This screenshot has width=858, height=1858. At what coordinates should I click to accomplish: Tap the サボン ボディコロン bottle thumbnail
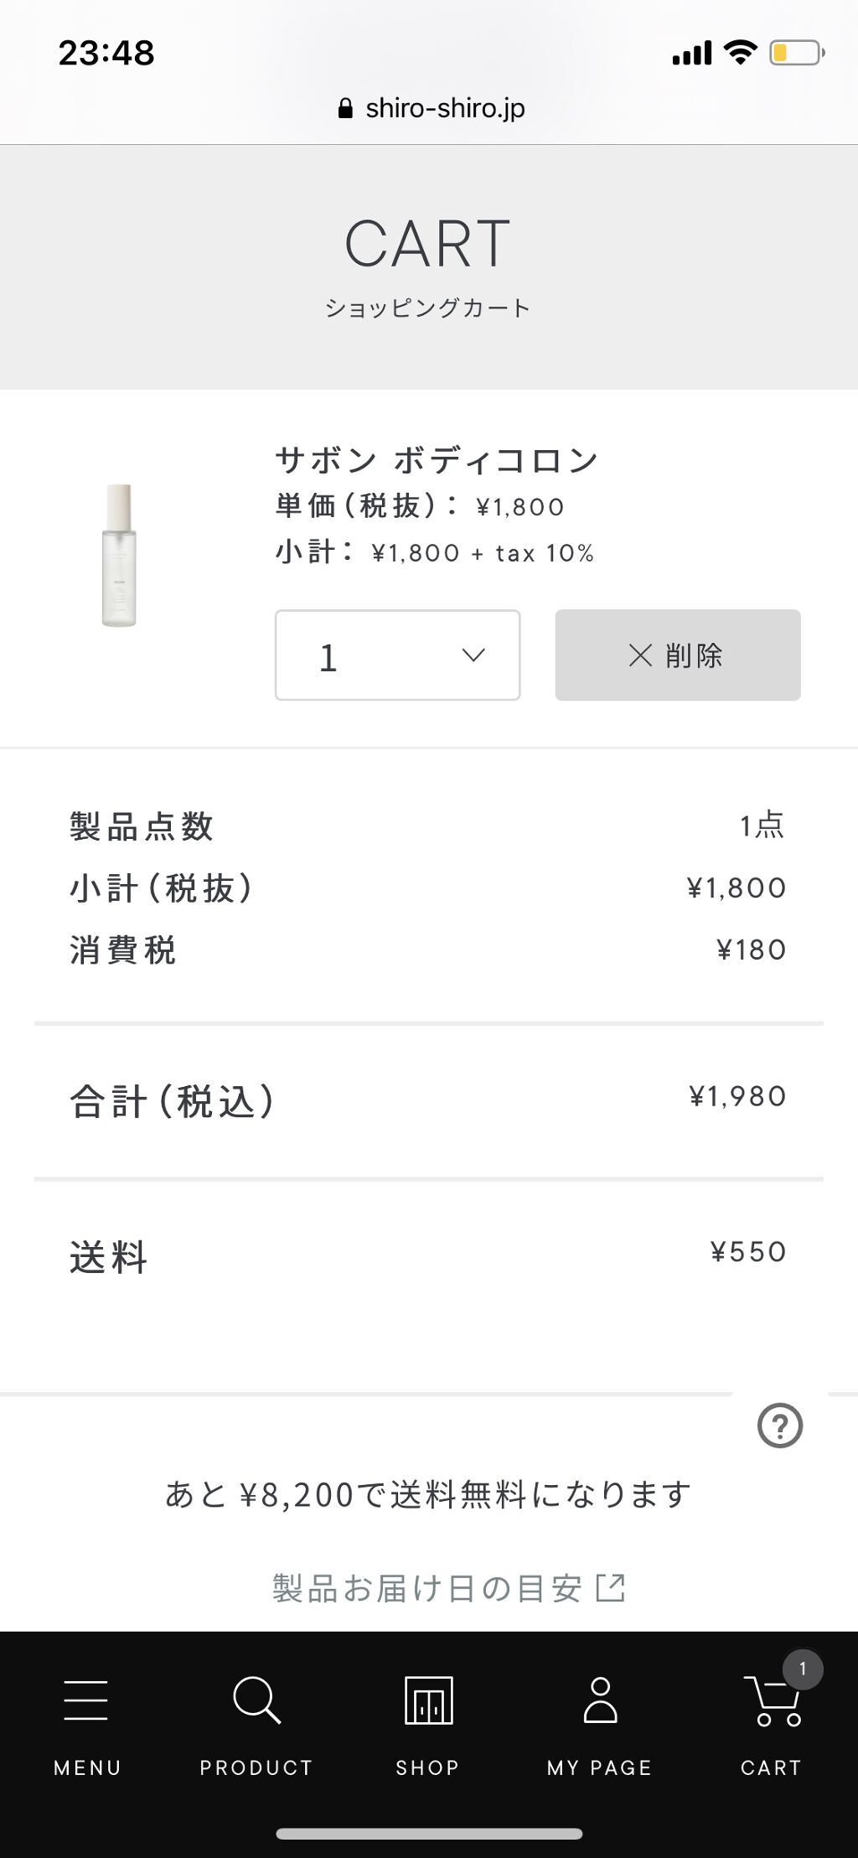tap(119, 555)
